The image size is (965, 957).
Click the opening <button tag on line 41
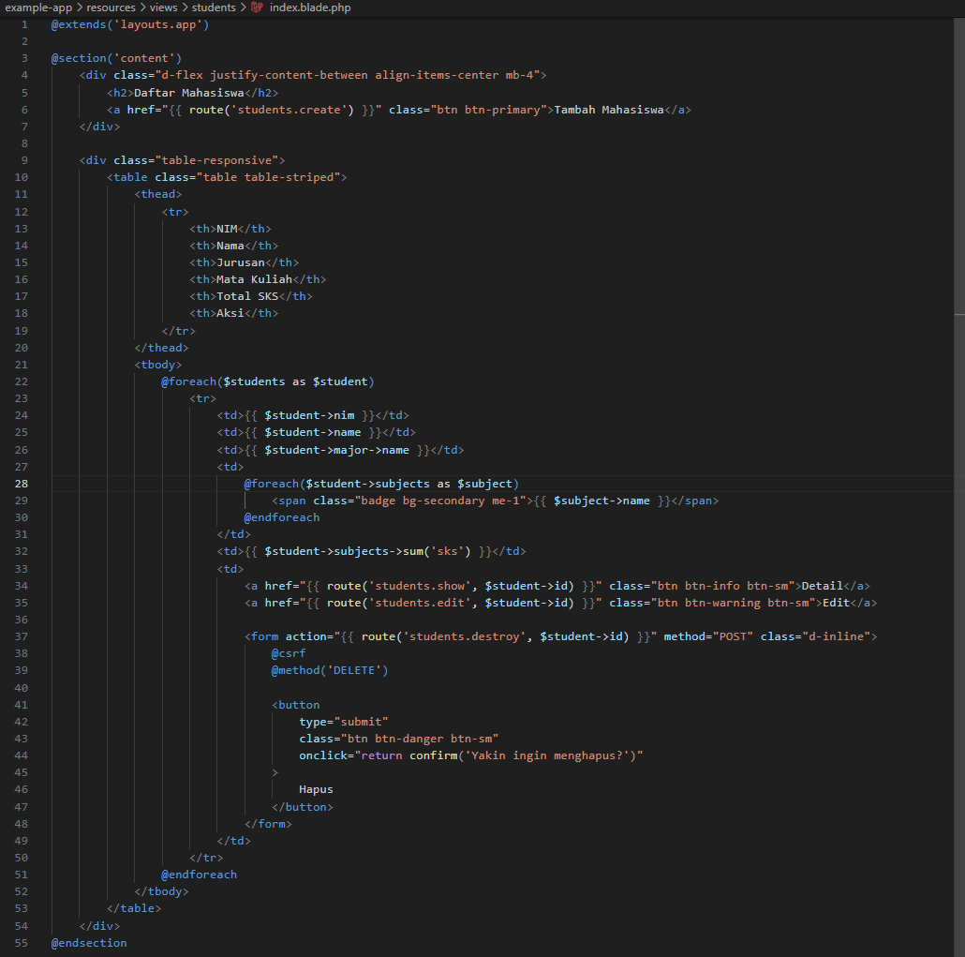tap(296, 705)
